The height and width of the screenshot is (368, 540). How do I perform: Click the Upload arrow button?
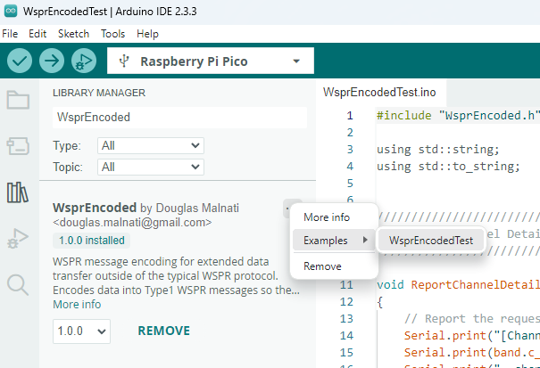click(x=52, y=61)
